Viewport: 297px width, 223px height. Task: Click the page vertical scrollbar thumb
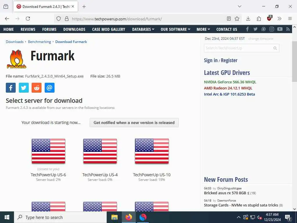(x=294, y=62)
